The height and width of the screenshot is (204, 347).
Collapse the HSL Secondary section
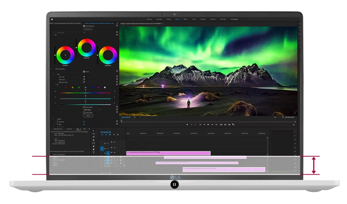[x=52, y=69]
